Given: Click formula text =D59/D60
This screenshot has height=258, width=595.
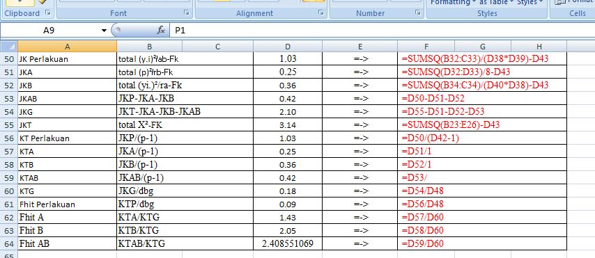Looking at the screenshot, I should point(422,243).
